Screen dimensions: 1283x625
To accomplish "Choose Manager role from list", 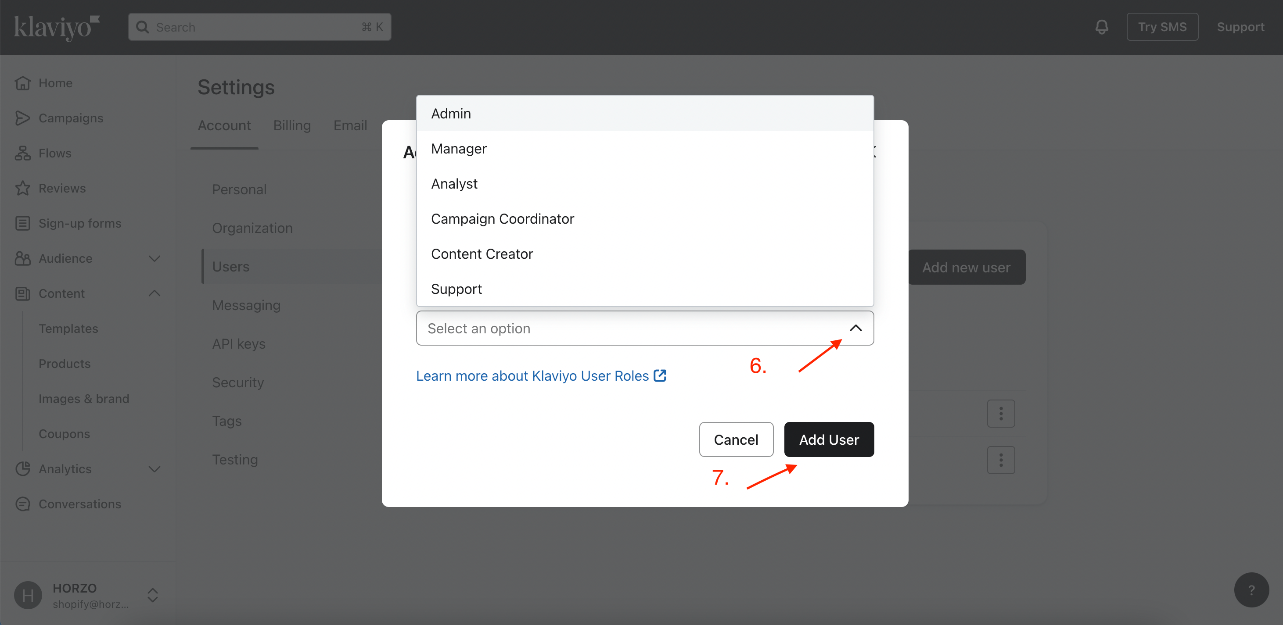I will [x=459, y=149].
